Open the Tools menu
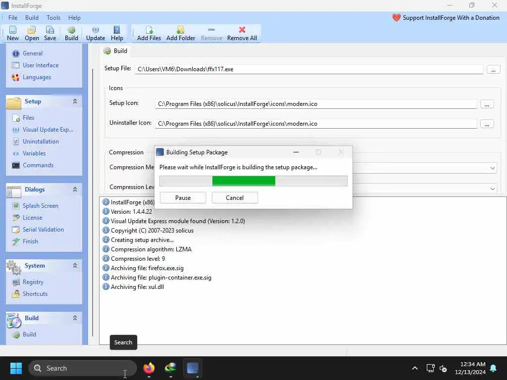This screenshot has height=380, width=507. pyautogui.click(x=53, y=18)
